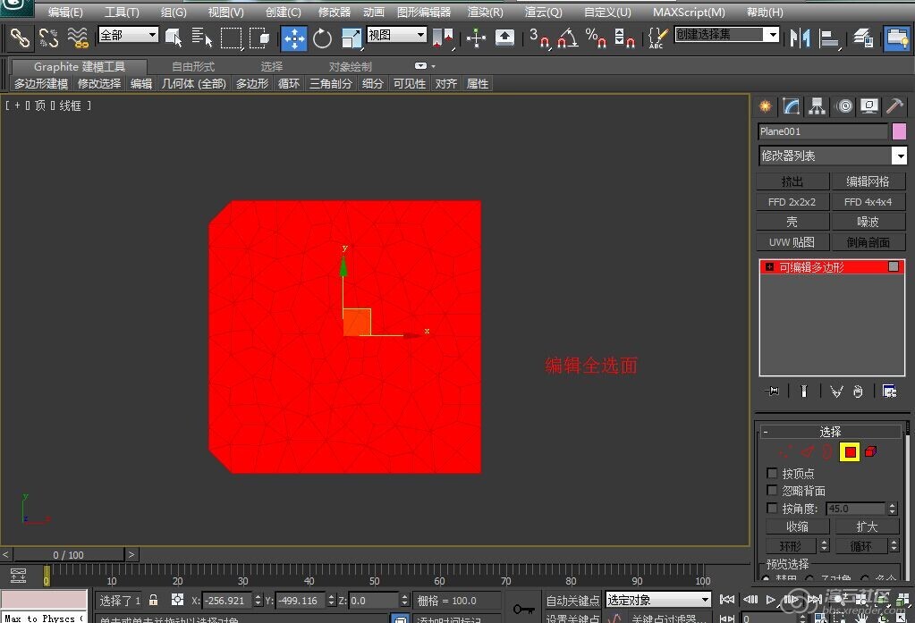Choose the Element sub-object cube icon
915x623 pixels.
pyautogui.click(x=870, y=452)
